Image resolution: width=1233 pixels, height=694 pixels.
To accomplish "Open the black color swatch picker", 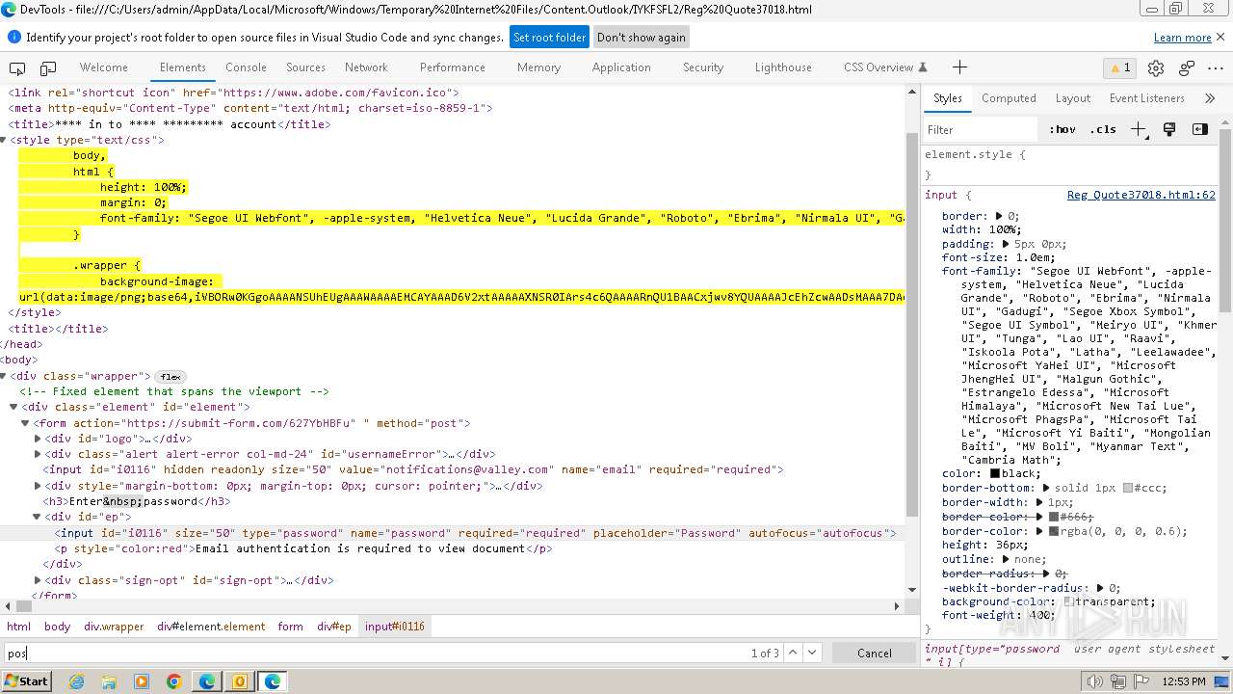I will pyautogui.click(x=995, y=474).
